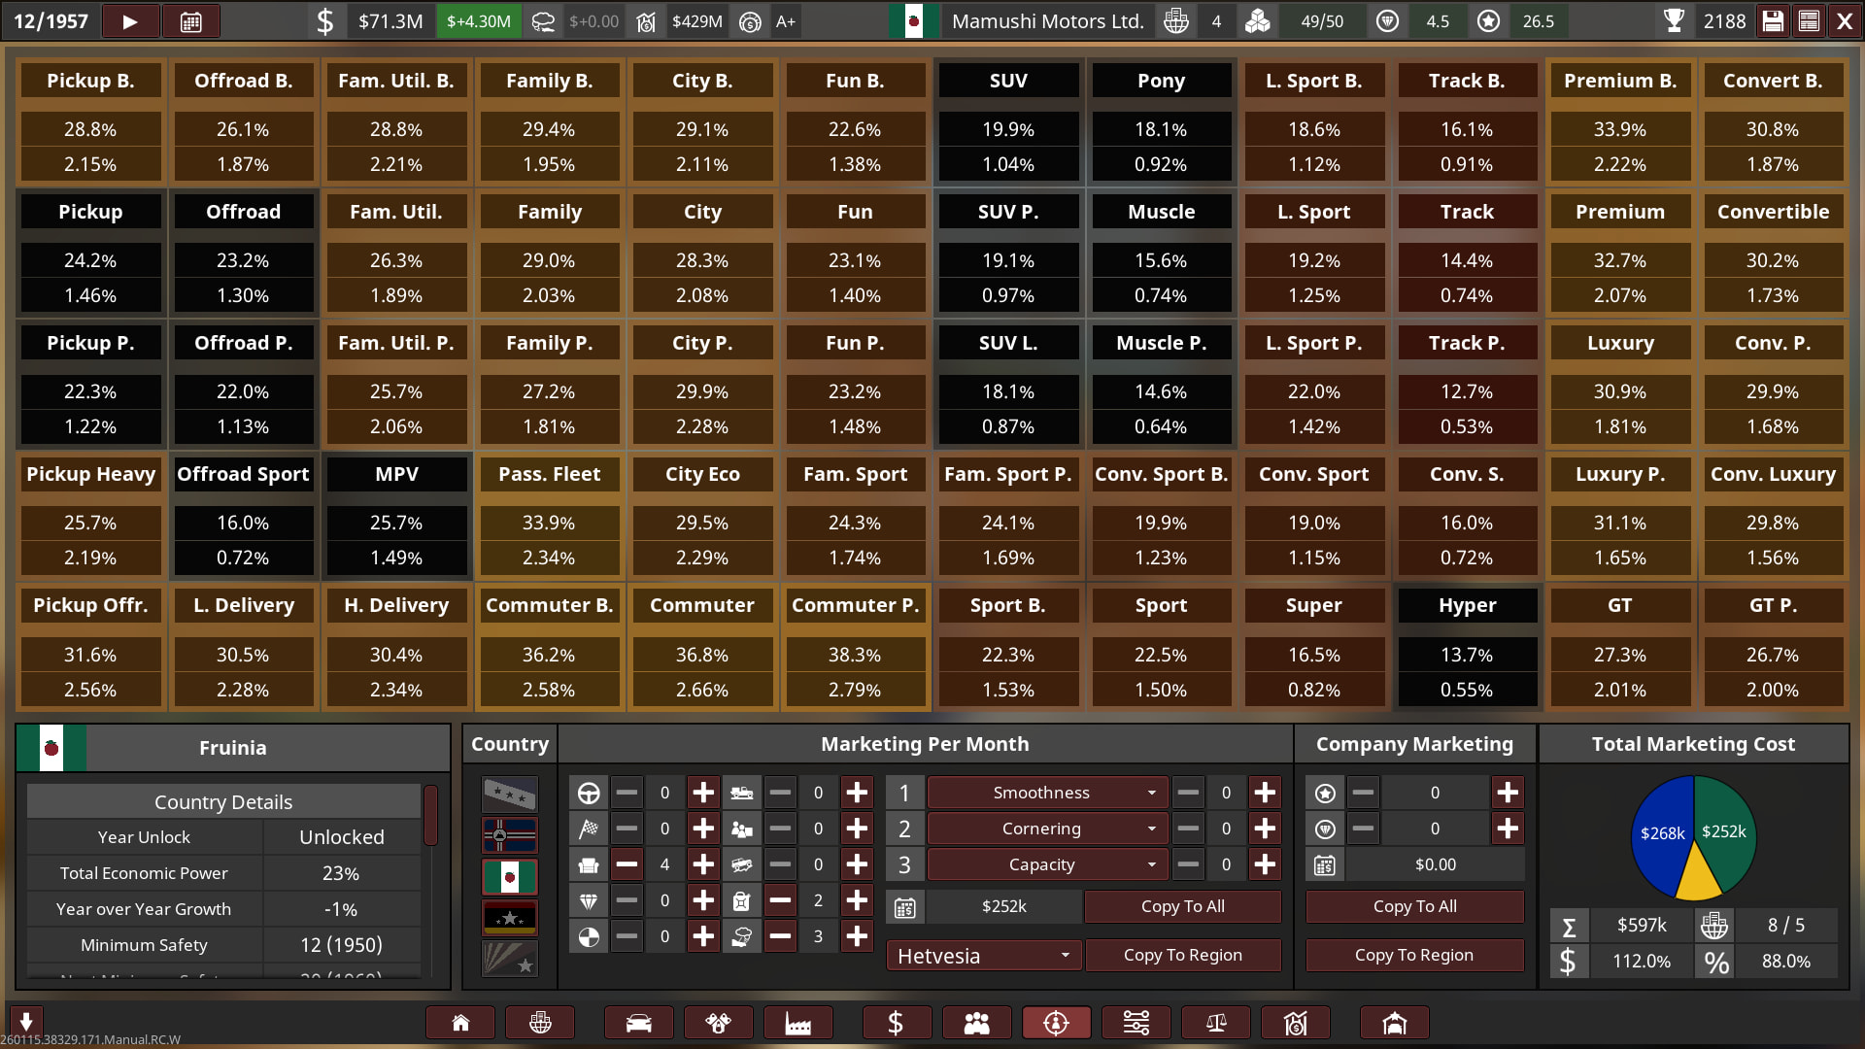Open the calendar icon in top bar

click(x=190, y=21)
